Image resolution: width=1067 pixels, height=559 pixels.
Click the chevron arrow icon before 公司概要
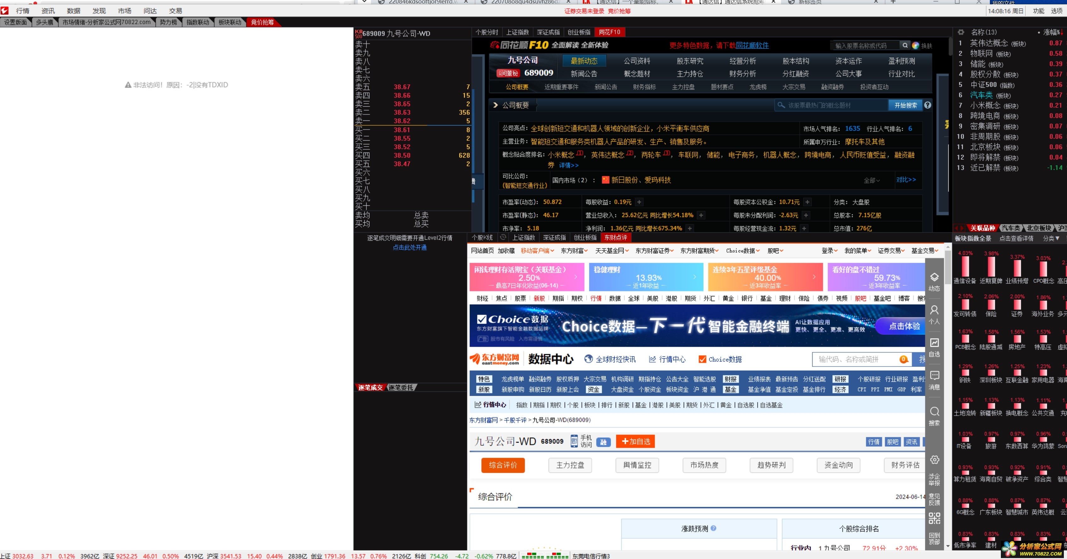click(495, 105)
